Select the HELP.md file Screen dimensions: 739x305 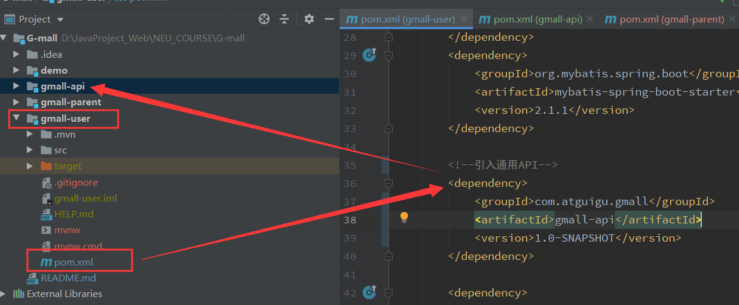point(74,214)
